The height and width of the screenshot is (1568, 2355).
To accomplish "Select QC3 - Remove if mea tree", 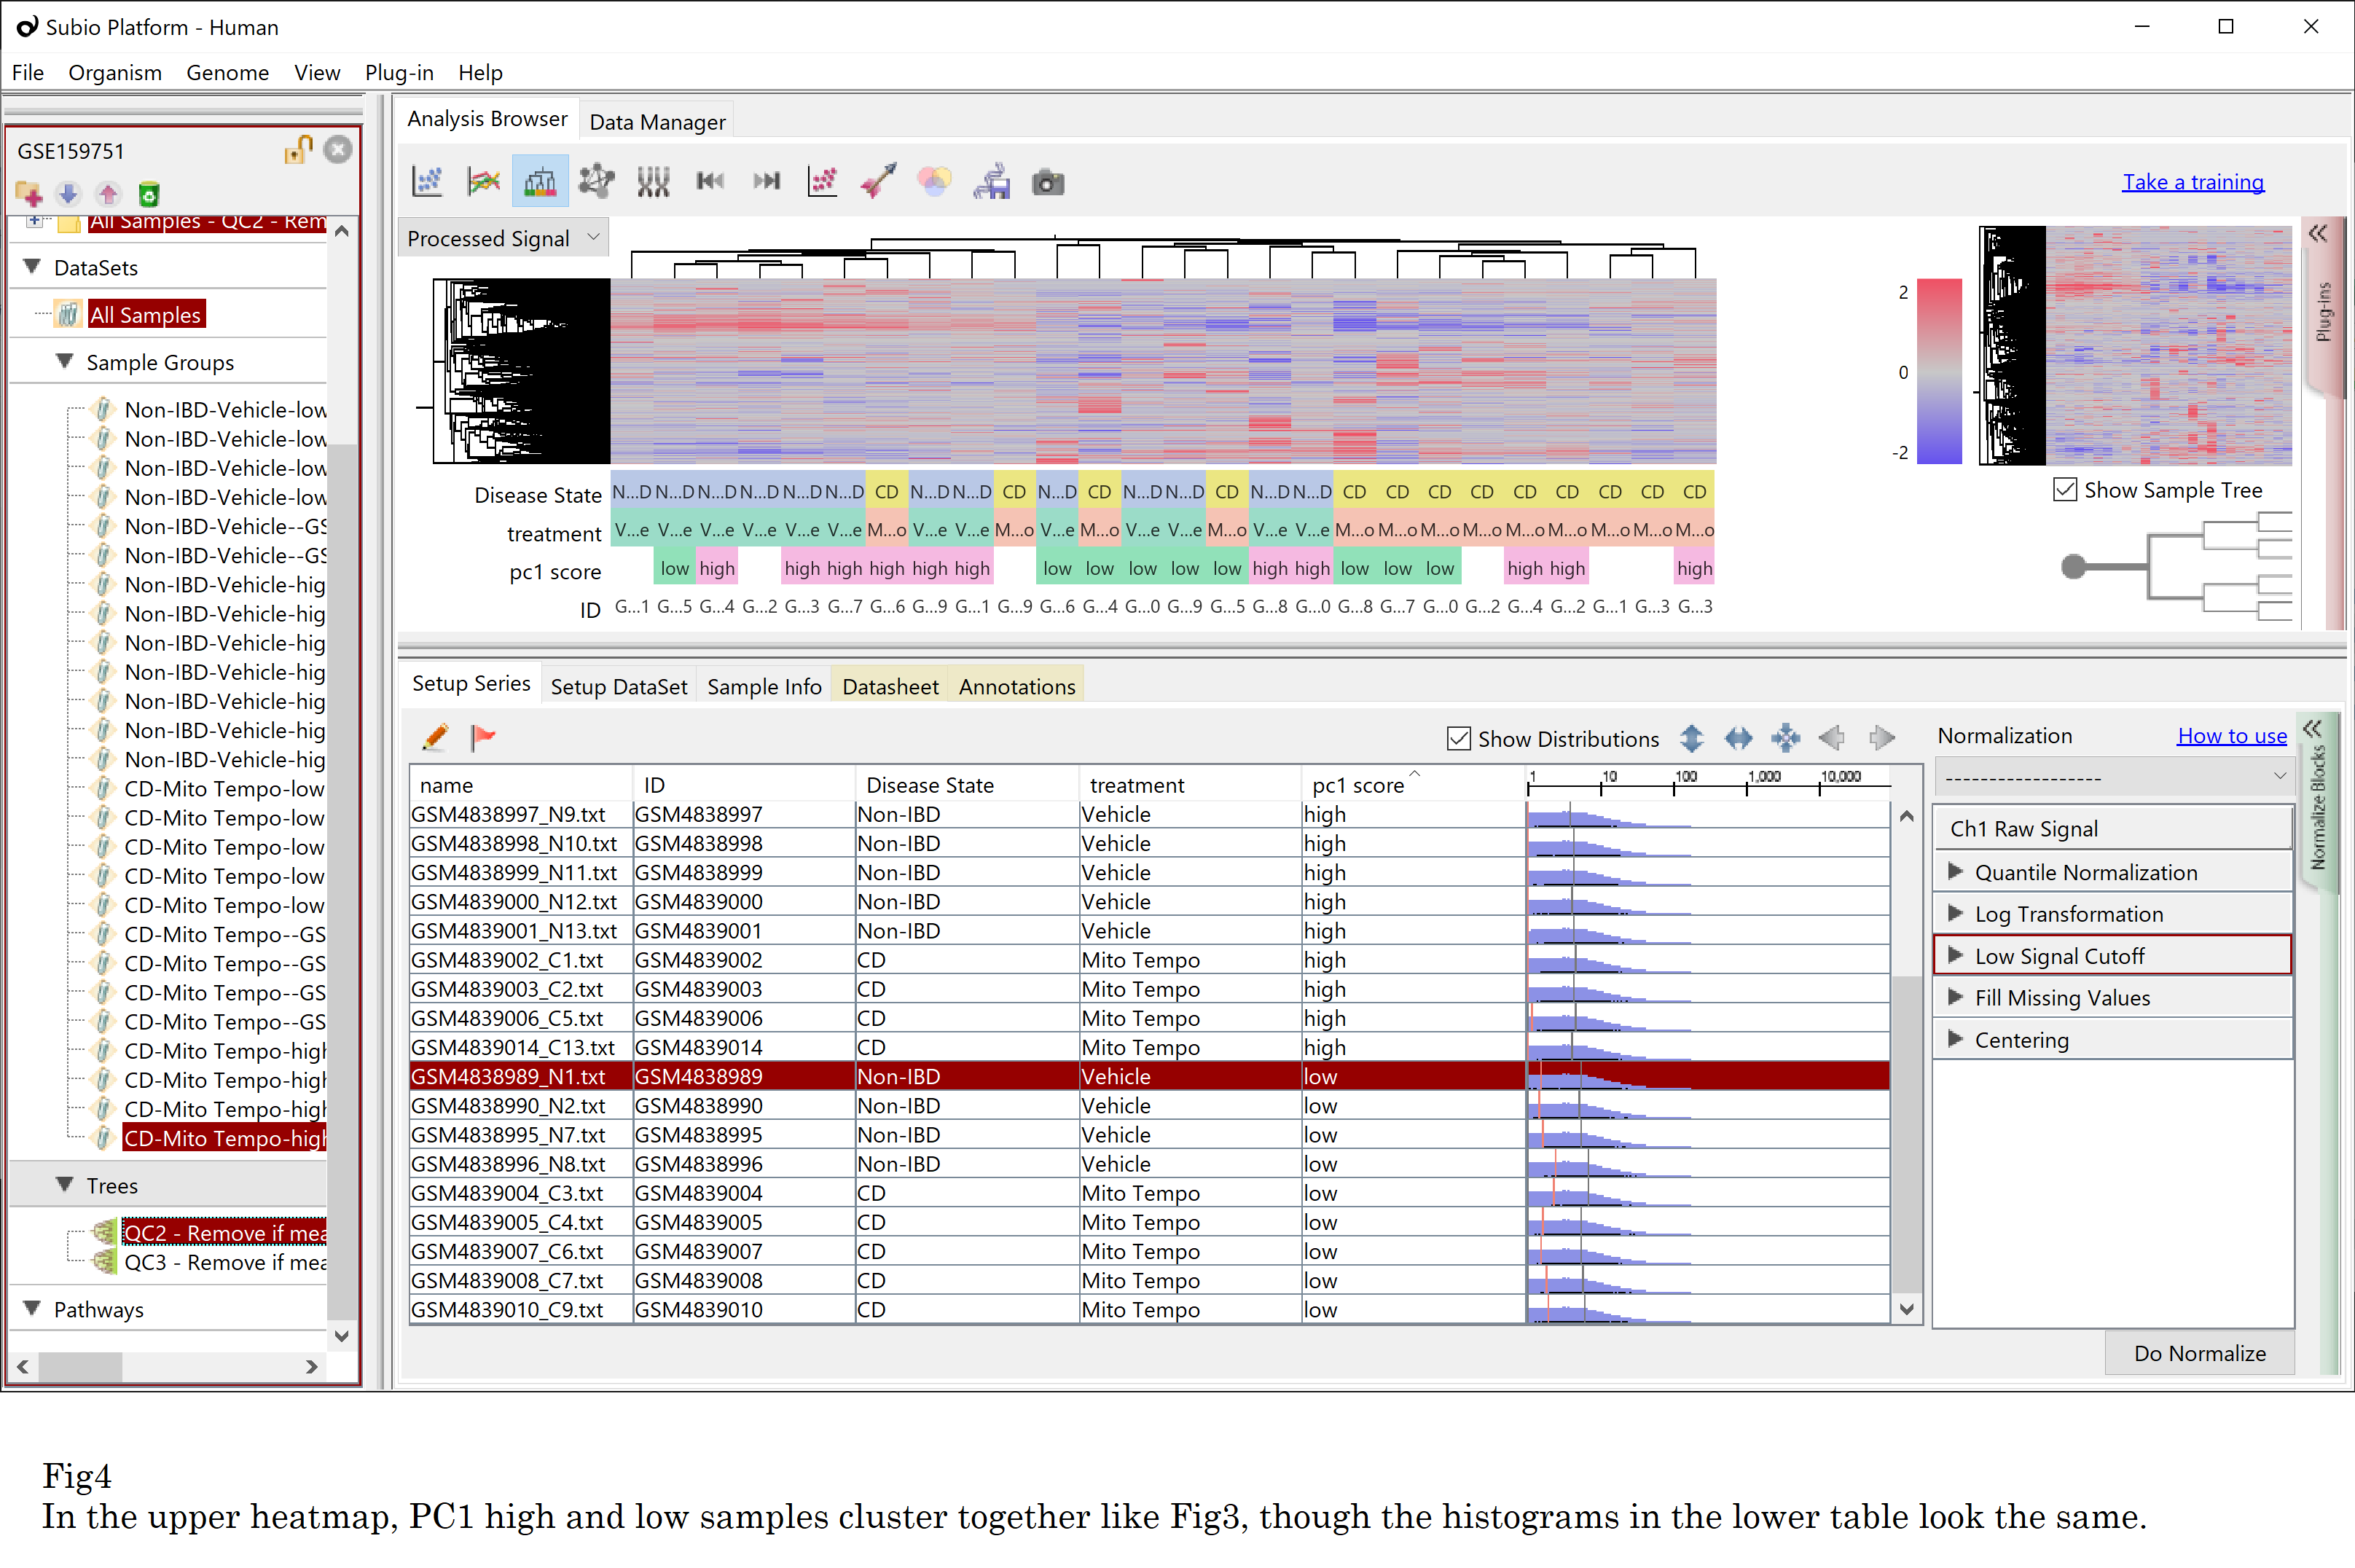I will click(224, 1262).
